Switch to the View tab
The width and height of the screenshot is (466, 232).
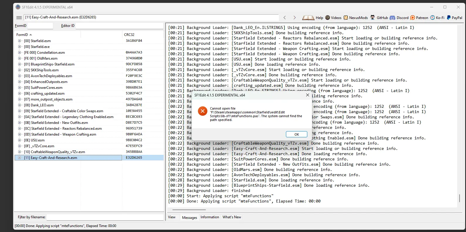[172, 217]
